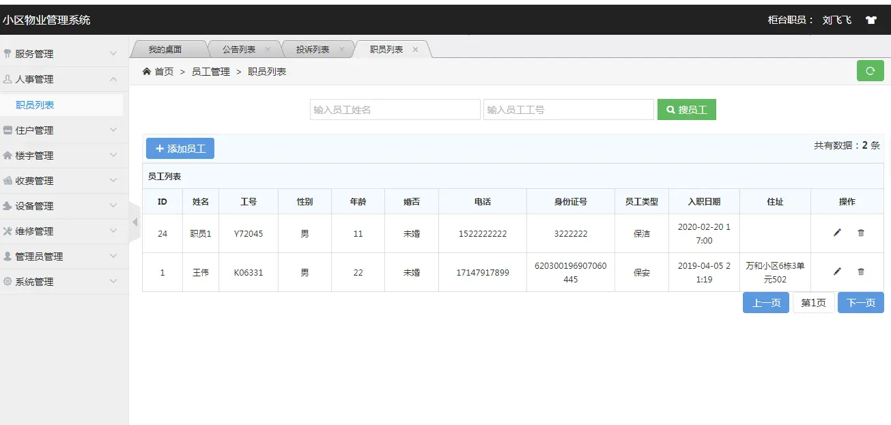Click employee number Y72045
The height and width of the screenshot is (425, 891).
pyautogui.click(x=249, y=233)
